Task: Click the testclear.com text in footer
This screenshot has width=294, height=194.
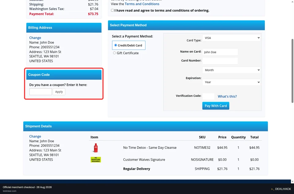Action: click(9, 191)
